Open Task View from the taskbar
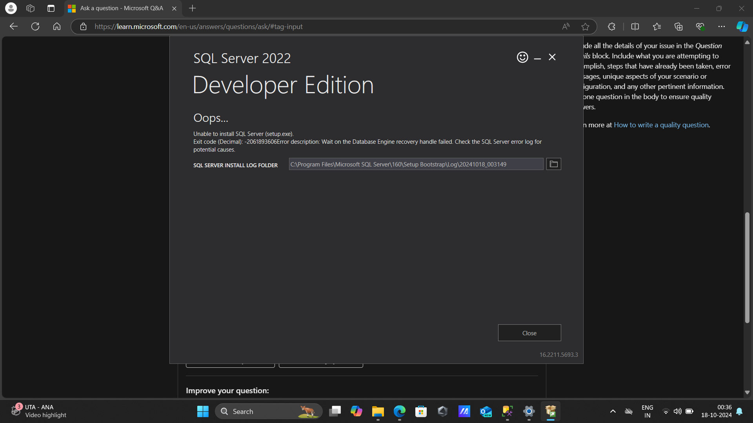Image resolution: width=753 pixels, height=423 pixels. click(x=335, y=411)
